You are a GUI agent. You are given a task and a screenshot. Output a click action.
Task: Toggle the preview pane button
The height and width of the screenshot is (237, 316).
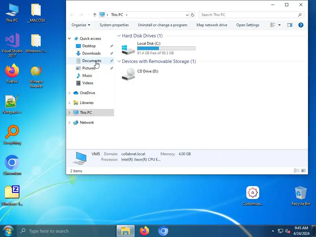tap(289, 25)
